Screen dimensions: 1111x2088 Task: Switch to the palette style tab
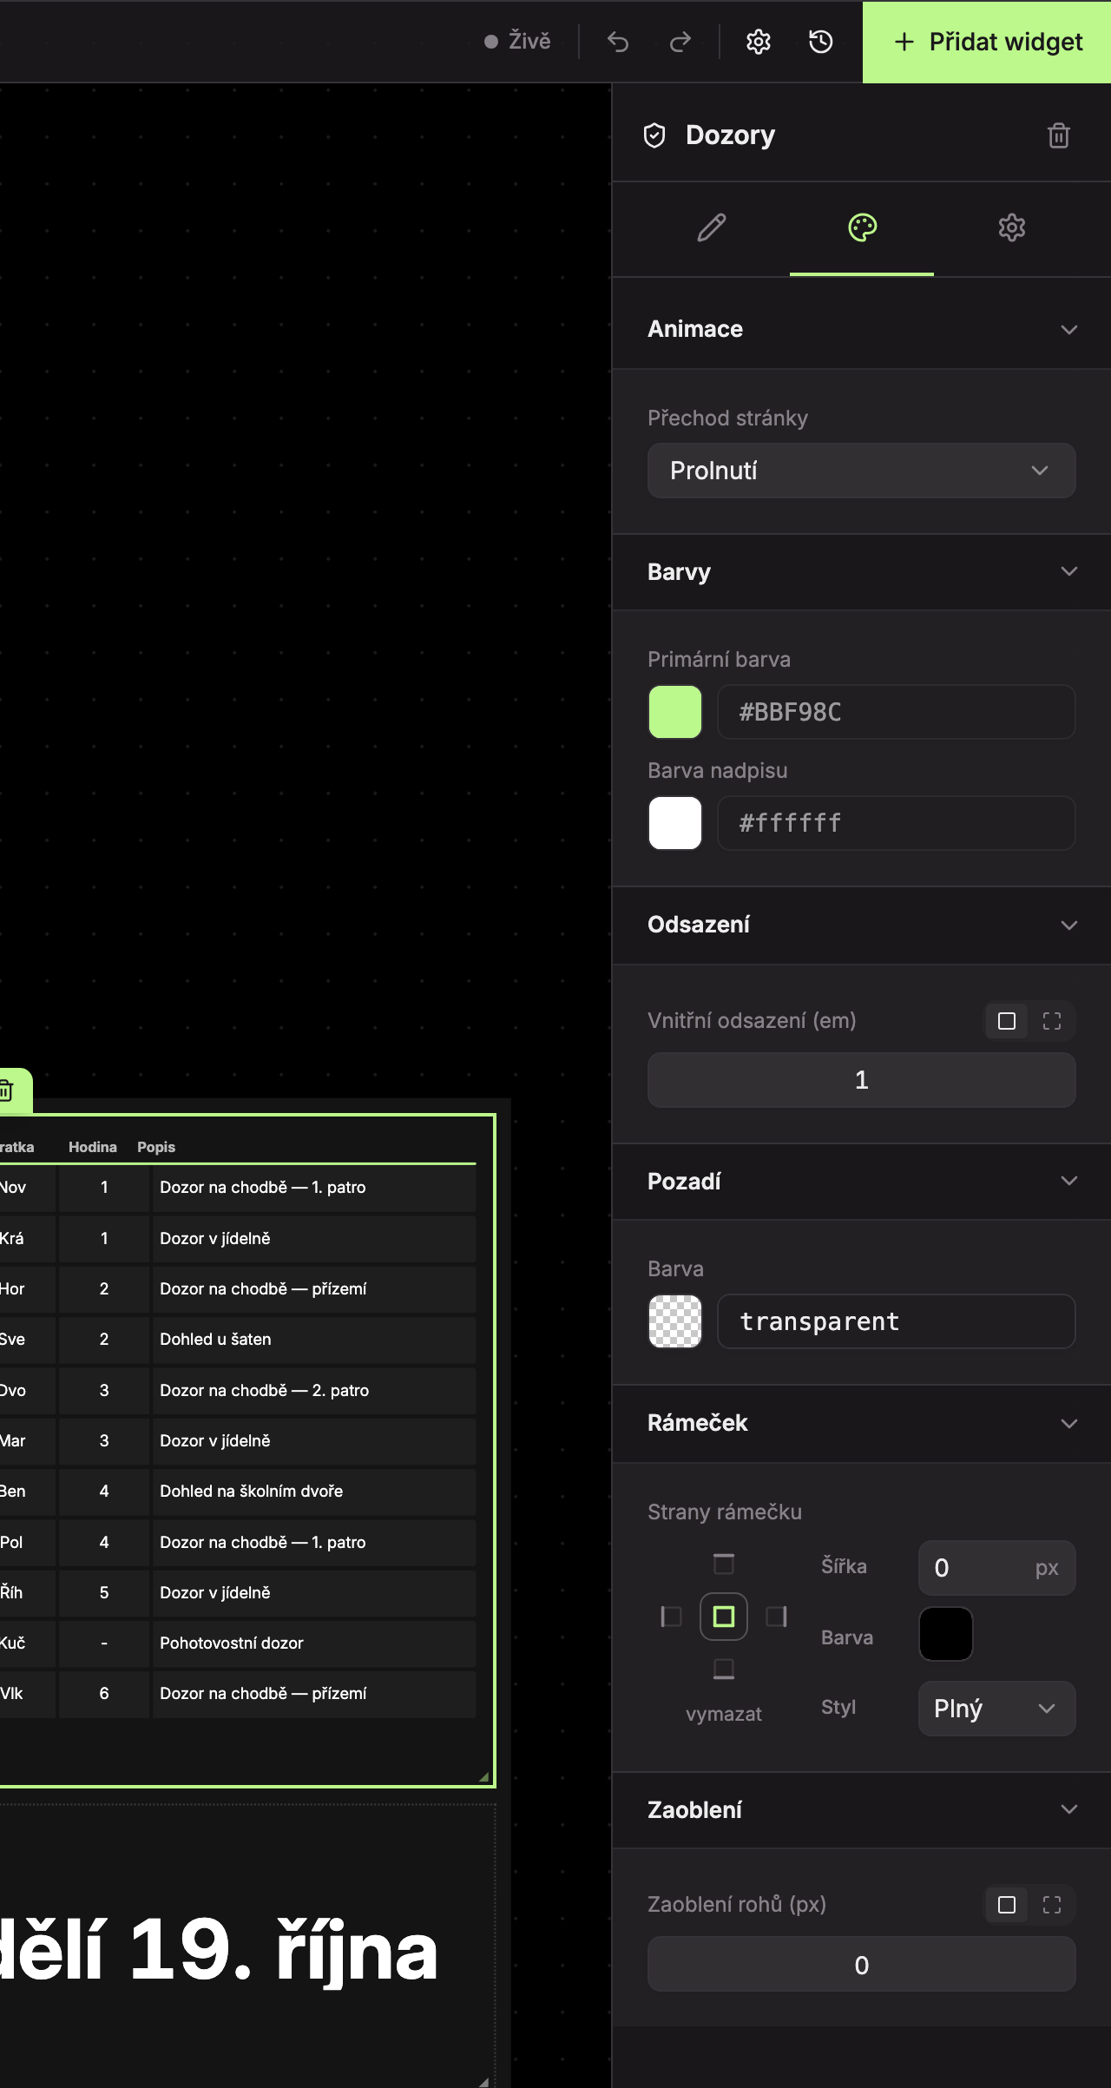click(x=862, y=227)
